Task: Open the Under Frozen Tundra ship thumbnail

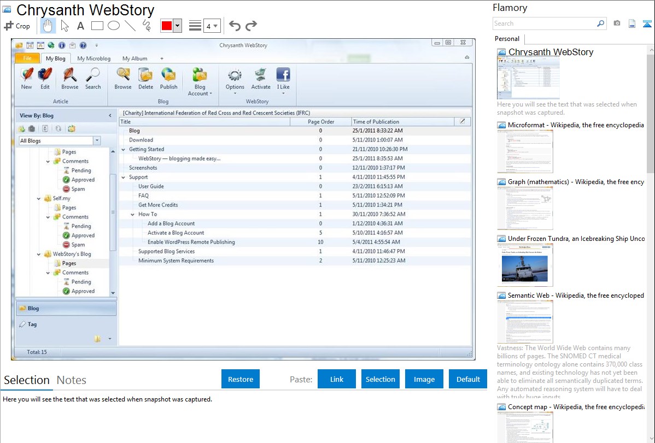Action: pos(525,265)
